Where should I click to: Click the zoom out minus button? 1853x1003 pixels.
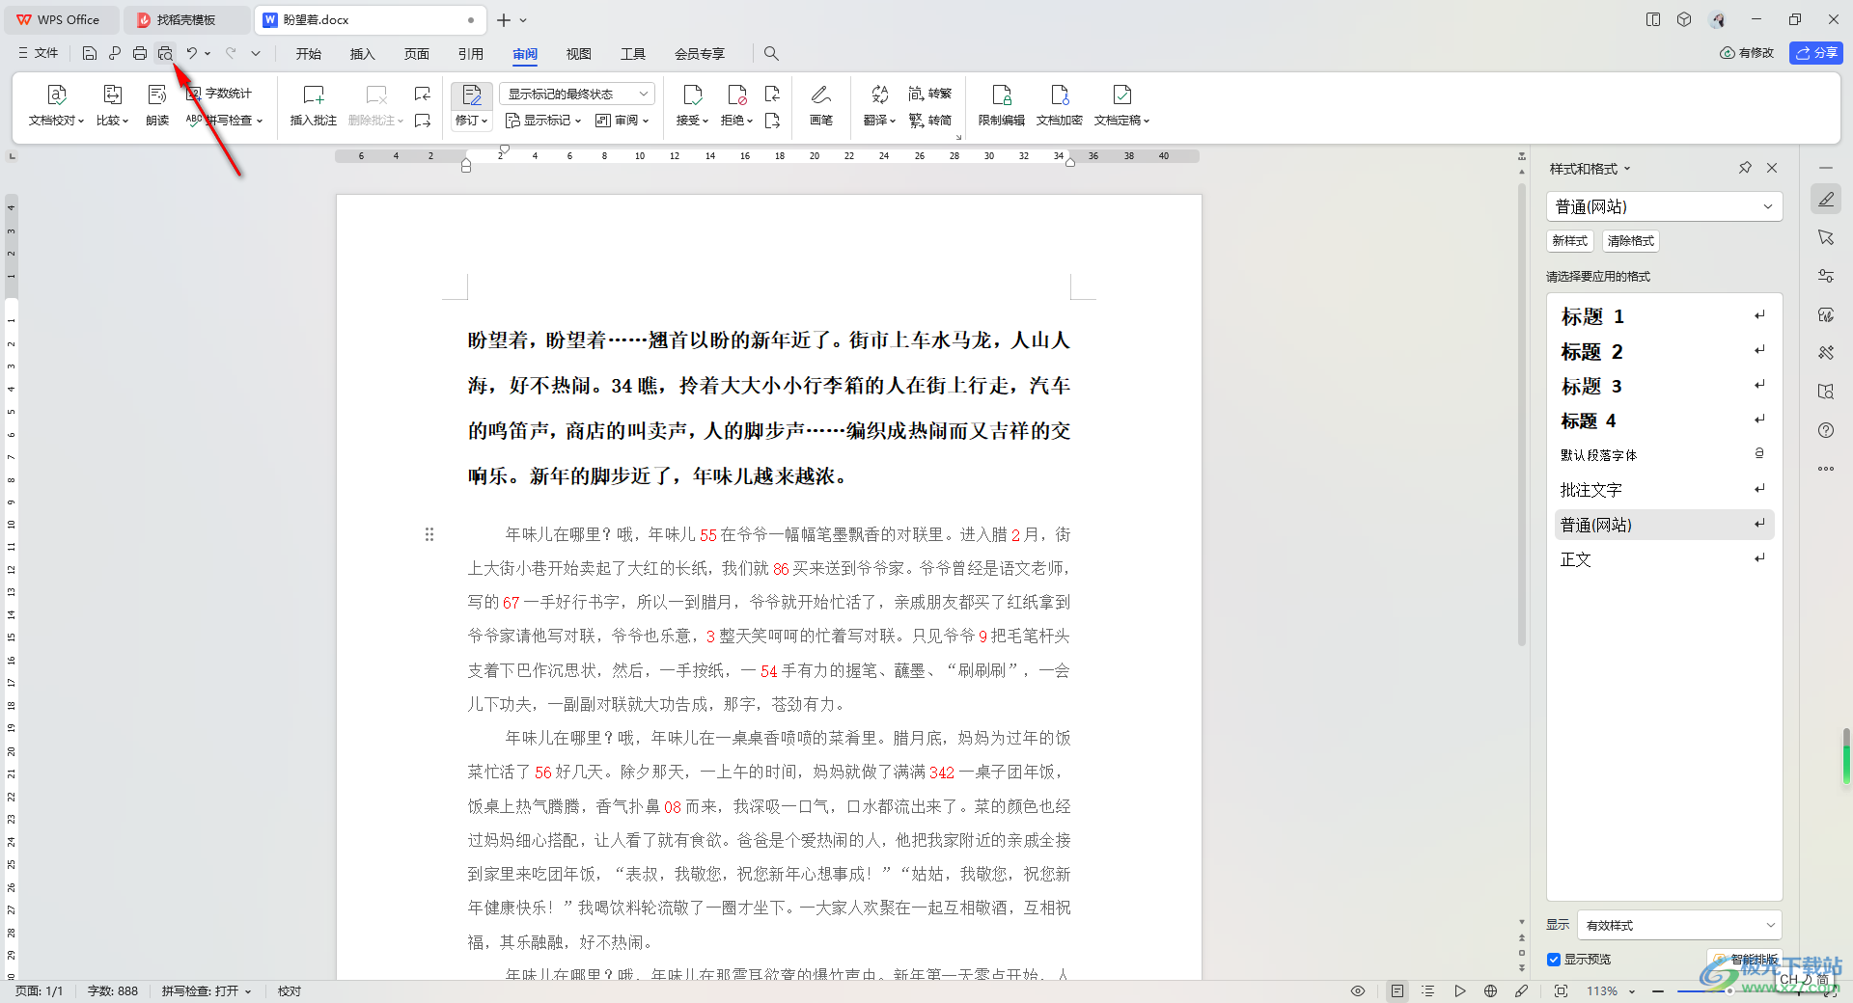pos(1658,990)
